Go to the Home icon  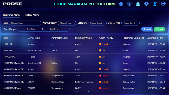(x=121, y=4)
